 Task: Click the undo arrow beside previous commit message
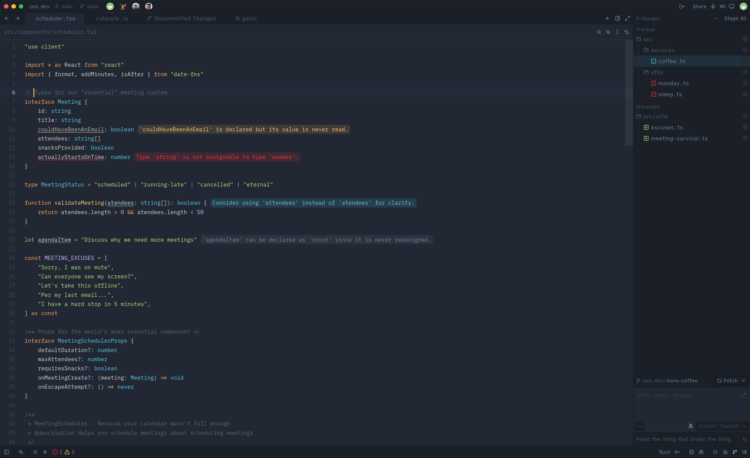pyautogui.click(x=744, y=439)
